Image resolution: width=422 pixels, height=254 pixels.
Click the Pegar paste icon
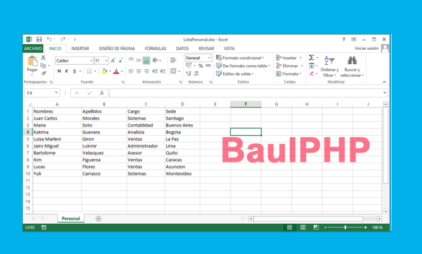[x=32, y=61]
